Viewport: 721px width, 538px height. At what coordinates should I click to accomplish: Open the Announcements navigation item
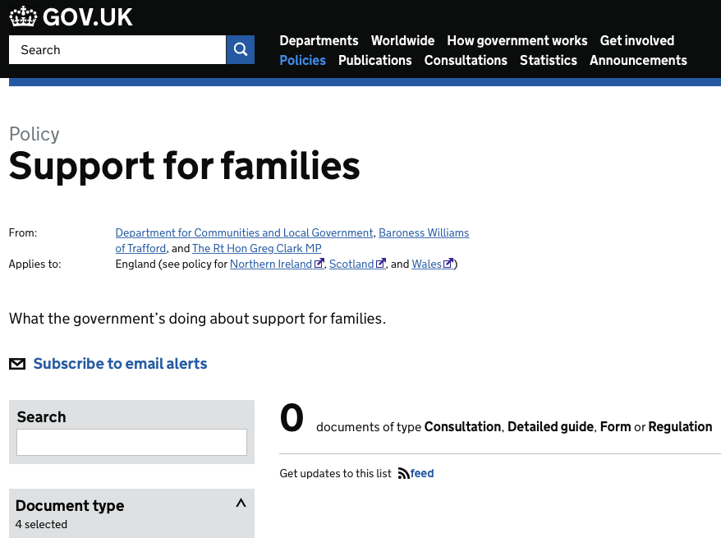click(638, 60)
